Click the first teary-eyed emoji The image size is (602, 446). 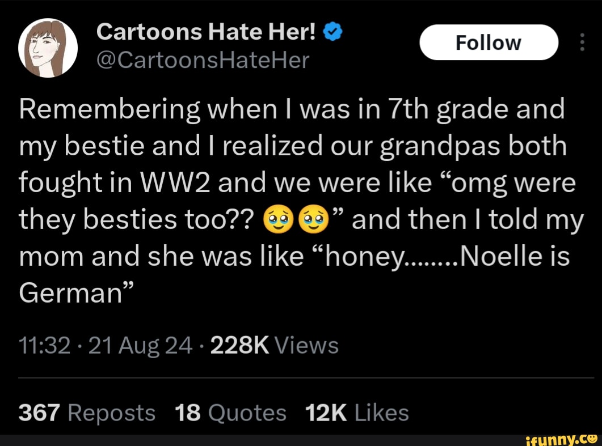coord(276,219)
